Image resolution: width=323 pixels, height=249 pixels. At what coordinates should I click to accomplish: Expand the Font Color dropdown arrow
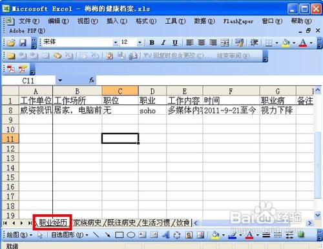(311, 43)
